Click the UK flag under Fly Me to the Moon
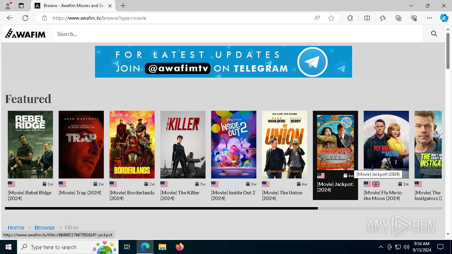Image resolution: width=452 pixels, height=254 pixels. click(x=376, y=184)
